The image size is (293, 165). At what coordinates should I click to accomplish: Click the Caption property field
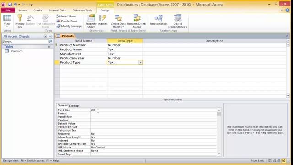(x=153, y=120)
